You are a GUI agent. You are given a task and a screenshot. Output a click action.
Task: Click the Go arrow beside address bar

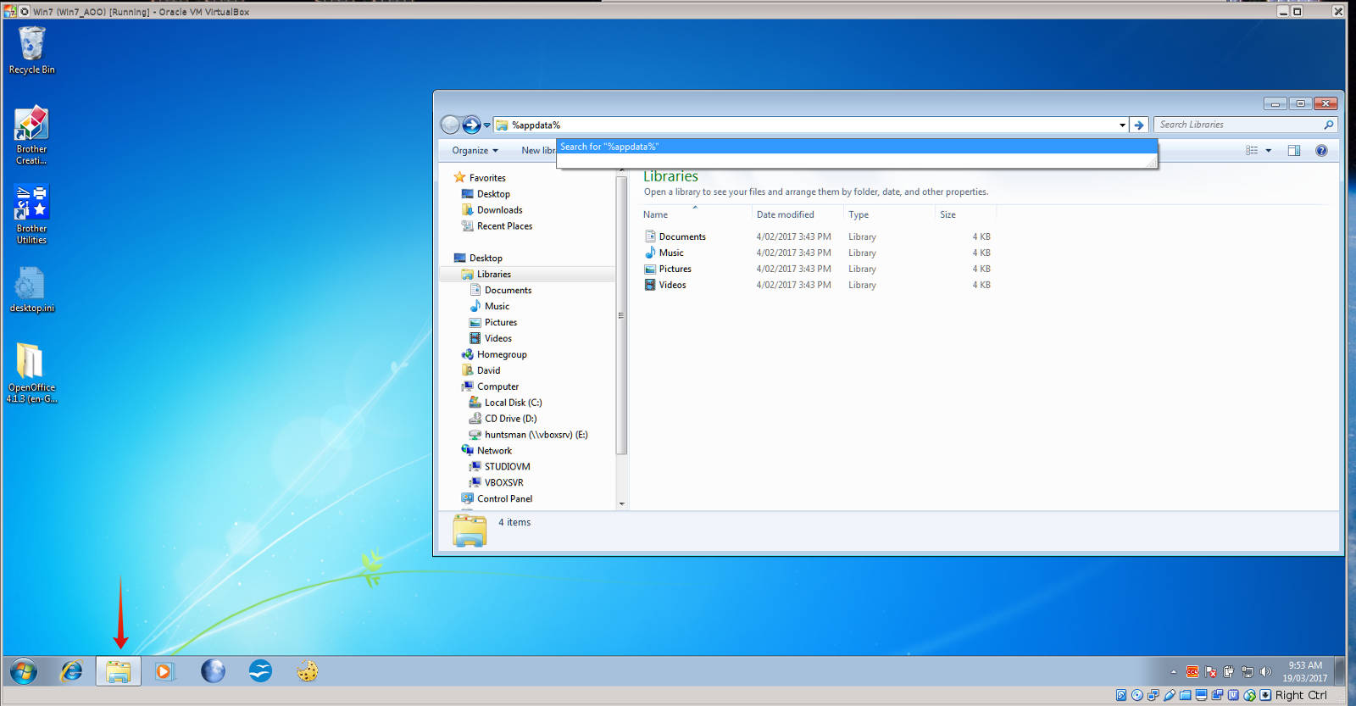(1139, 125)
